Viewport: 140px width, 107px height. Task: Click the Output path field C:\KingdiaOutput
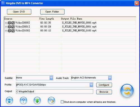tap(55, 92)
